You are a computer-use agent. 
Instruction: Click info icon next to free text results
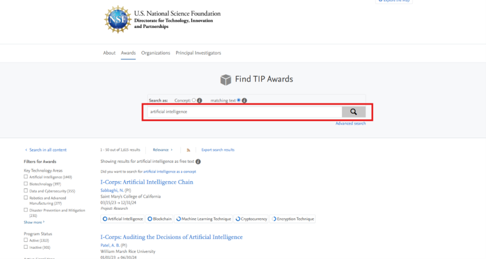tap(198, 162)
